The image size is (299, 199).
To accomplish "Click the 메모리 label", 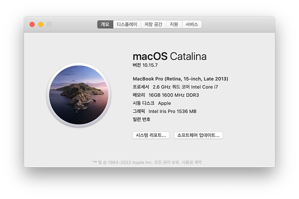I will (139, 95).
